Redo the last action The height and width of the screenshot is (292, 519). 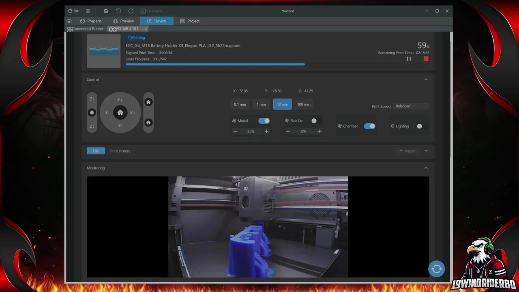point(131,11)
